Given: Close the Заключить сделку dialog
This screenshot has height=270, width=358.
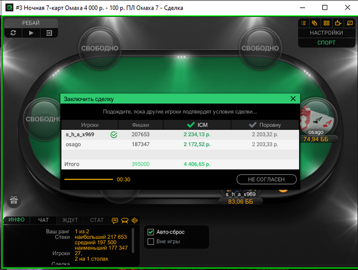Looking at the screenshot, I should tap(293, 99).
